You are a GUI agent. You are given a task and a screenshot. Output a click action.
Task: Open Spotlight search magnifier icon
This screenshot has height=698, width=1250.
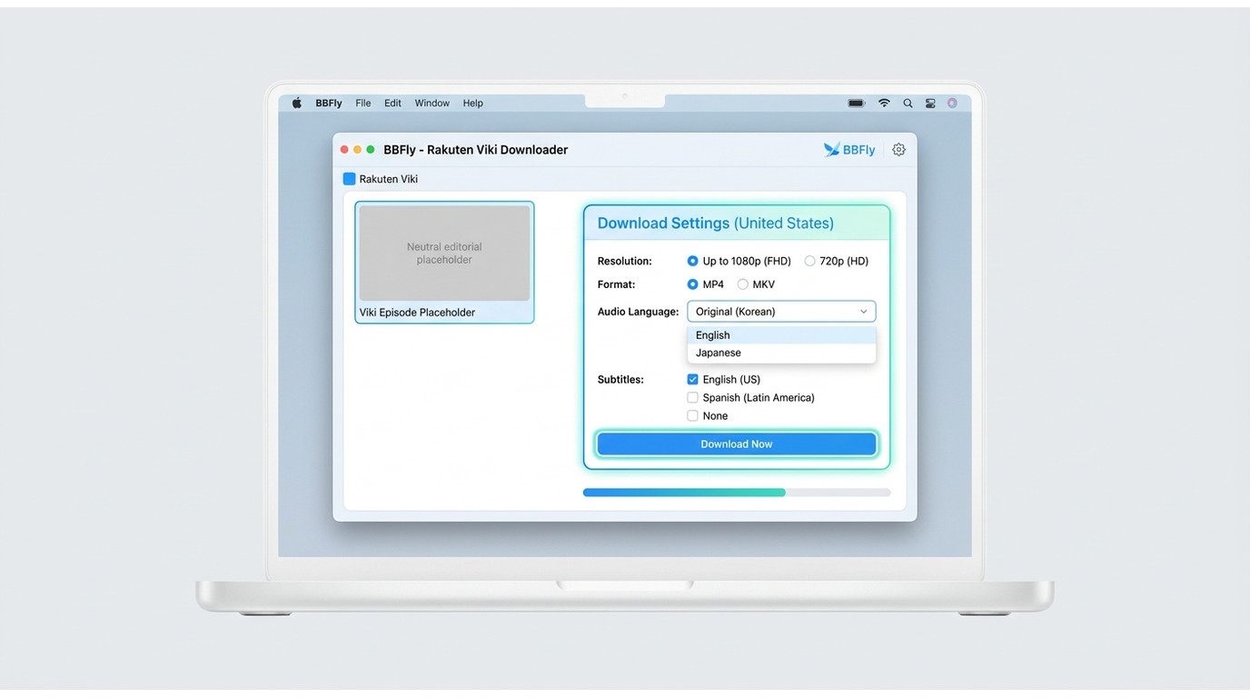pyautogui.click(x=908, y=104)
